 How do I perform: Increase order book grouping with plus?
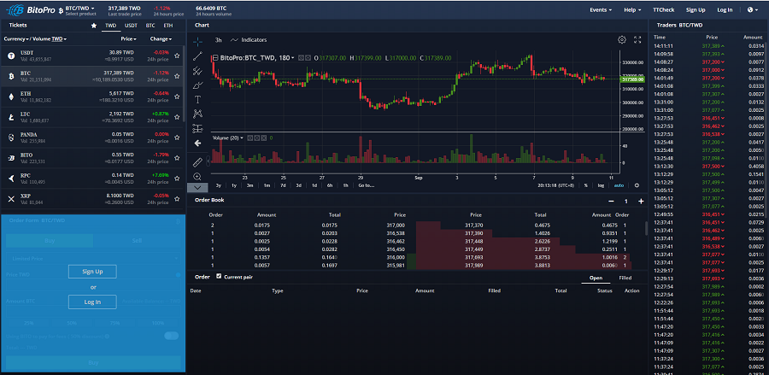(x=641, y=201)
